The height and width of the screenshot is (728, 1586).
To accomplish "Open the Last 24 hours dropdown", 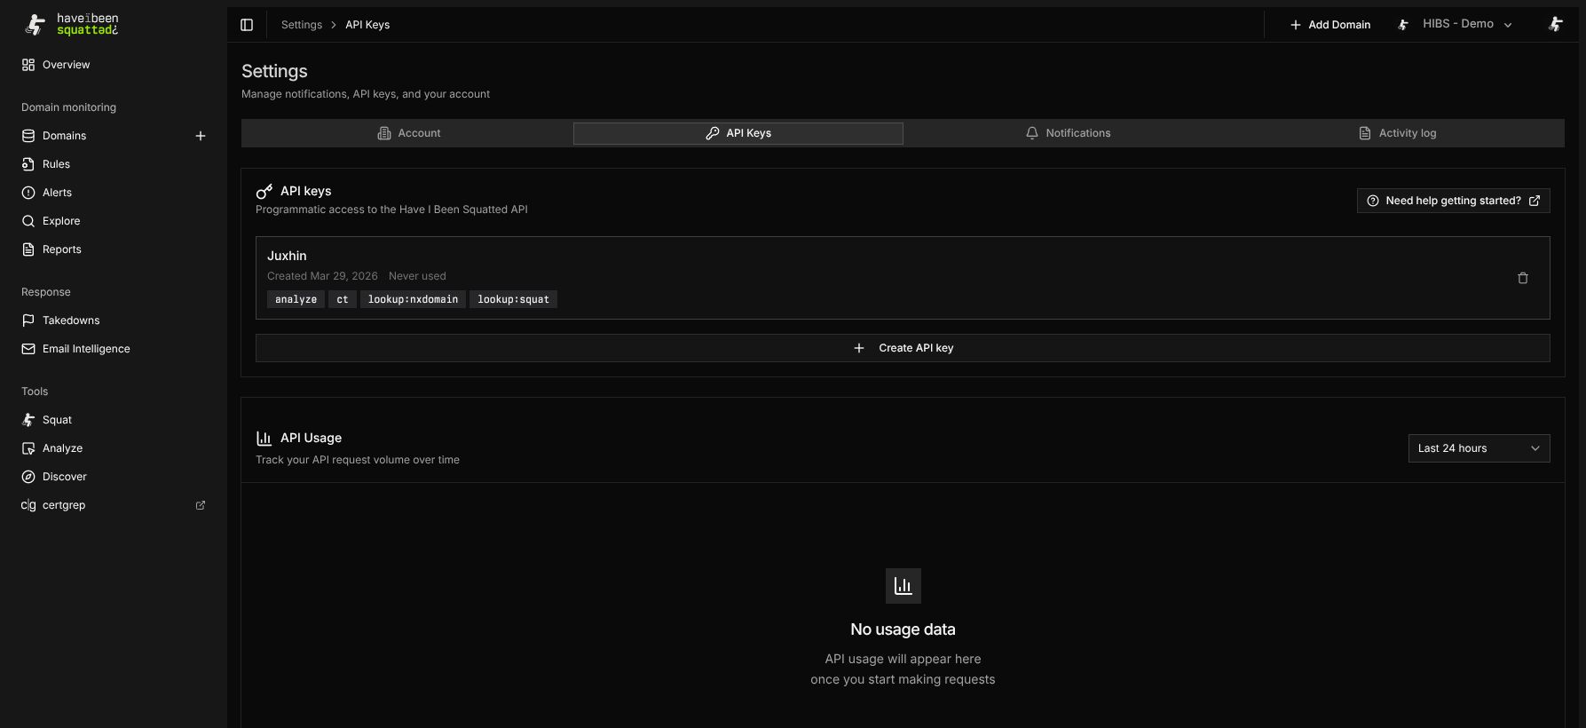I will (x=1479, y=448).
